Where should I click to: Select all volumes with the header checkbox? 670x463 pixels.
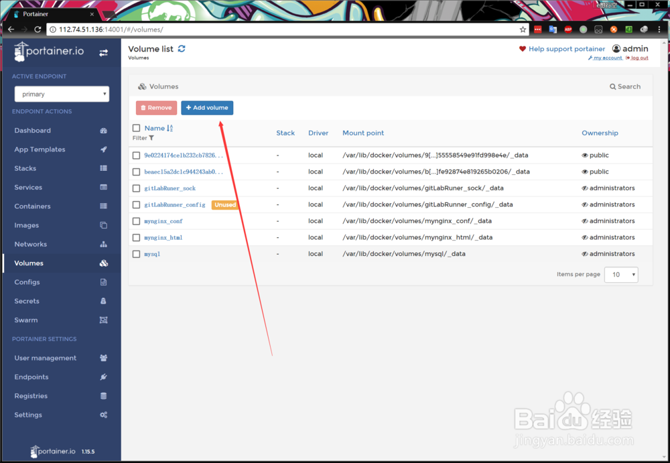click(x=137, y=127)
